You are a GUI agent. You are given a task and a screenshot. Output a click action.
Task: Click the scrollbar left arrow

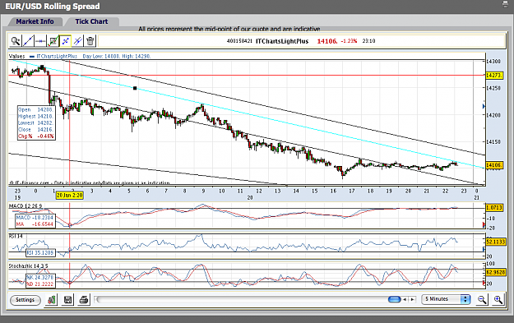click(x=405, y=299)
